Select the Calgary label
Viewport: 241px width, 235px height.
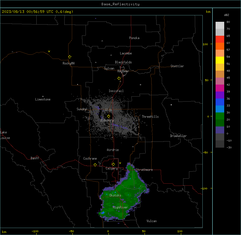(112, 168)
